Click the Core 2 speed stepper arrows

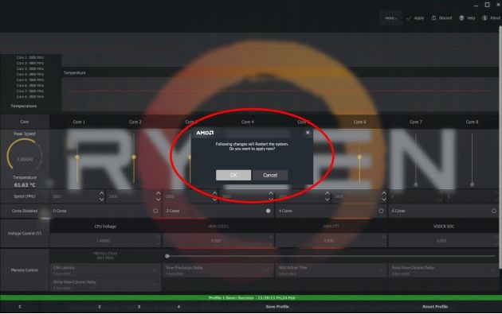click(x=158, y=196)
